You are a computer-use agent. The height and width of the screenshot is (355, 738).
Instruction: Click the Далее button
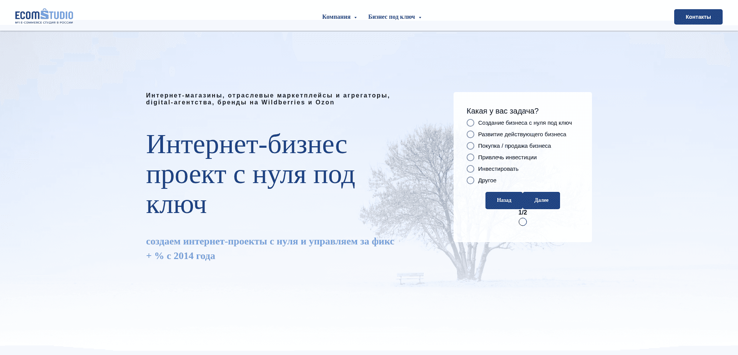click(x=541, y=200)
